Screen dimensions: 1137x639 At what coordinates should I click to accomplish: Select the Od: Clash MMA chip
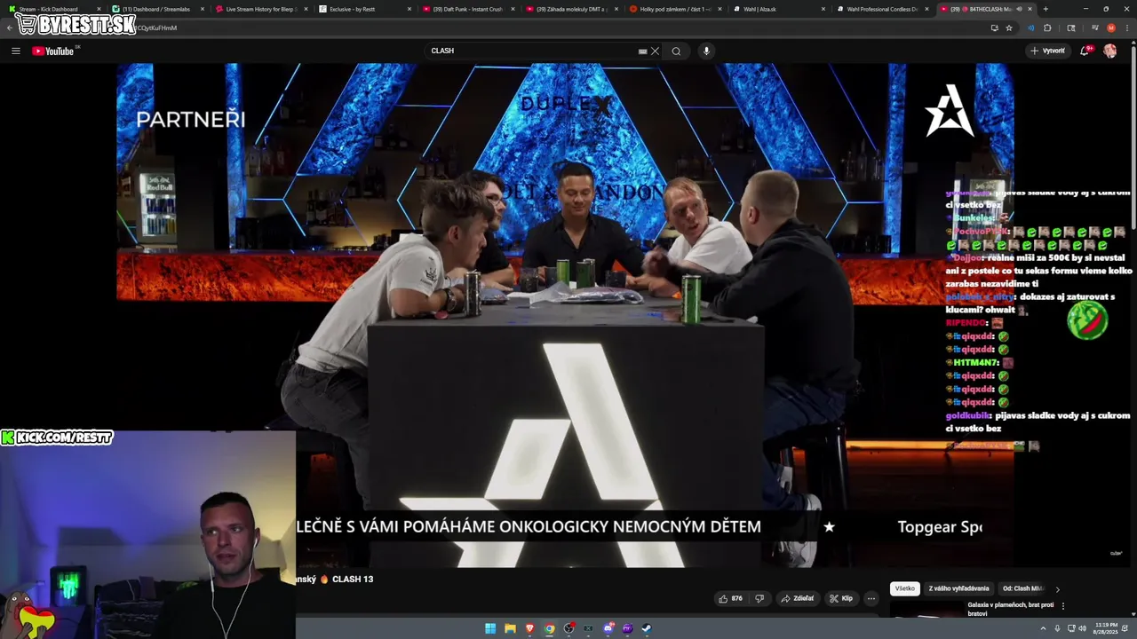pyautogui.click(x=1023, y=588)
